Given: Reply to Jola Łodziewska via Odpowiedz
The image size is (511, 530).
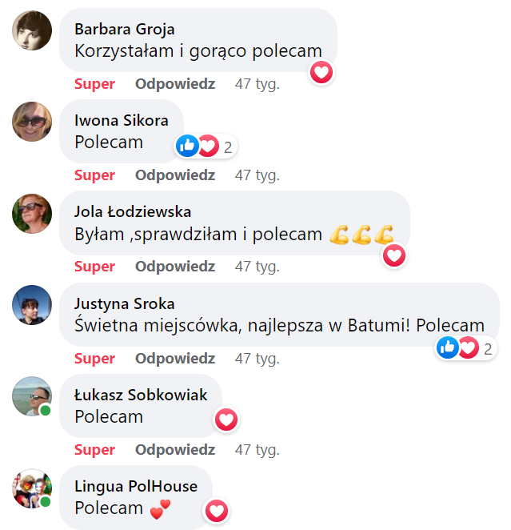Looking at the screenshot, I should (175, 267).
